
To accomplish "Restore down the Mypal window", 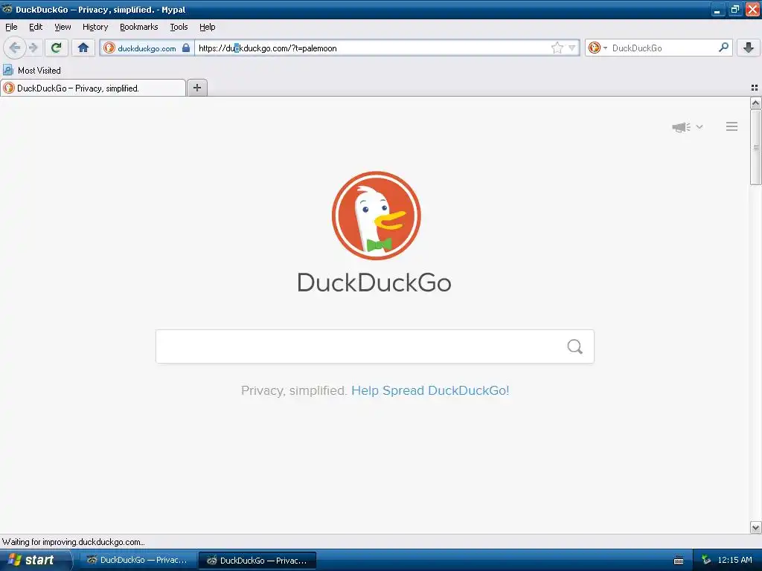I will click(x=734, y=9).
